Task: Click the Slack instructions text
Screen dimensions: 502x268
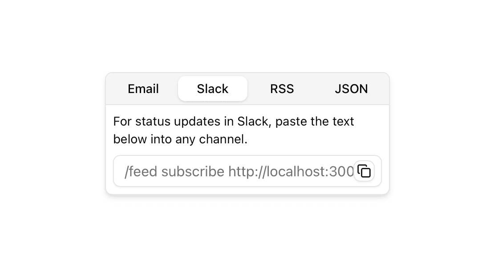Action: (x=234, y=130)
